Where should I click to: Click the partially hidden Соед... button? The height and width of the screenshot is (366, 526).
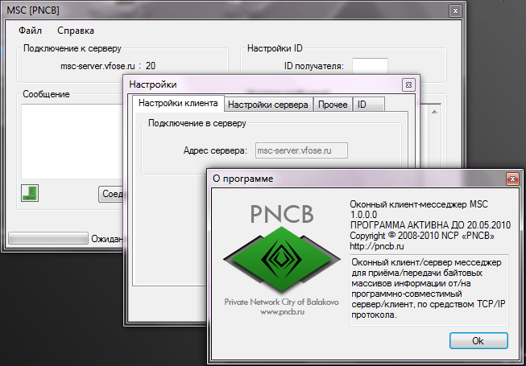(110, 194)
